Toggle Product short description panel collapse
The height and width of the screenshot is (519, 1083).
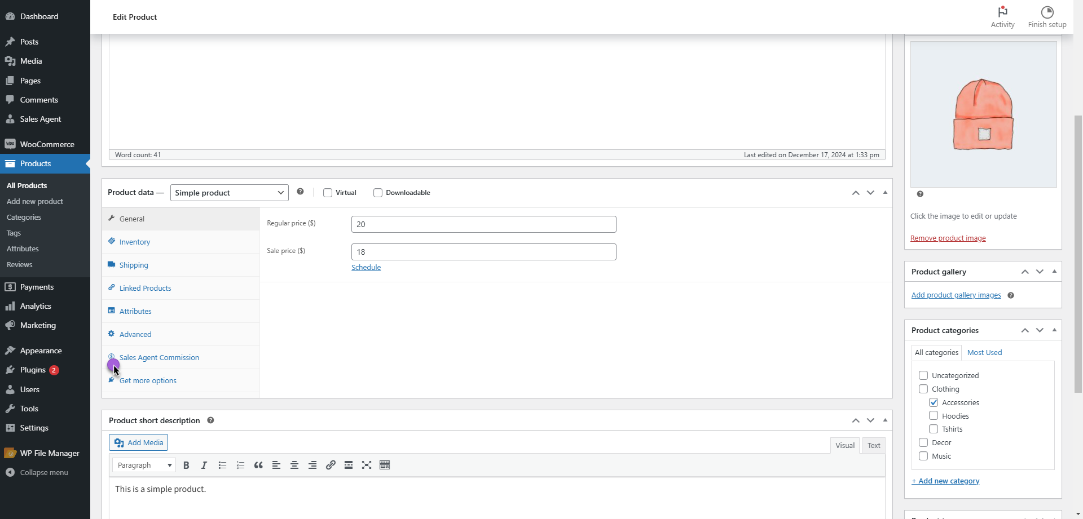885,420
